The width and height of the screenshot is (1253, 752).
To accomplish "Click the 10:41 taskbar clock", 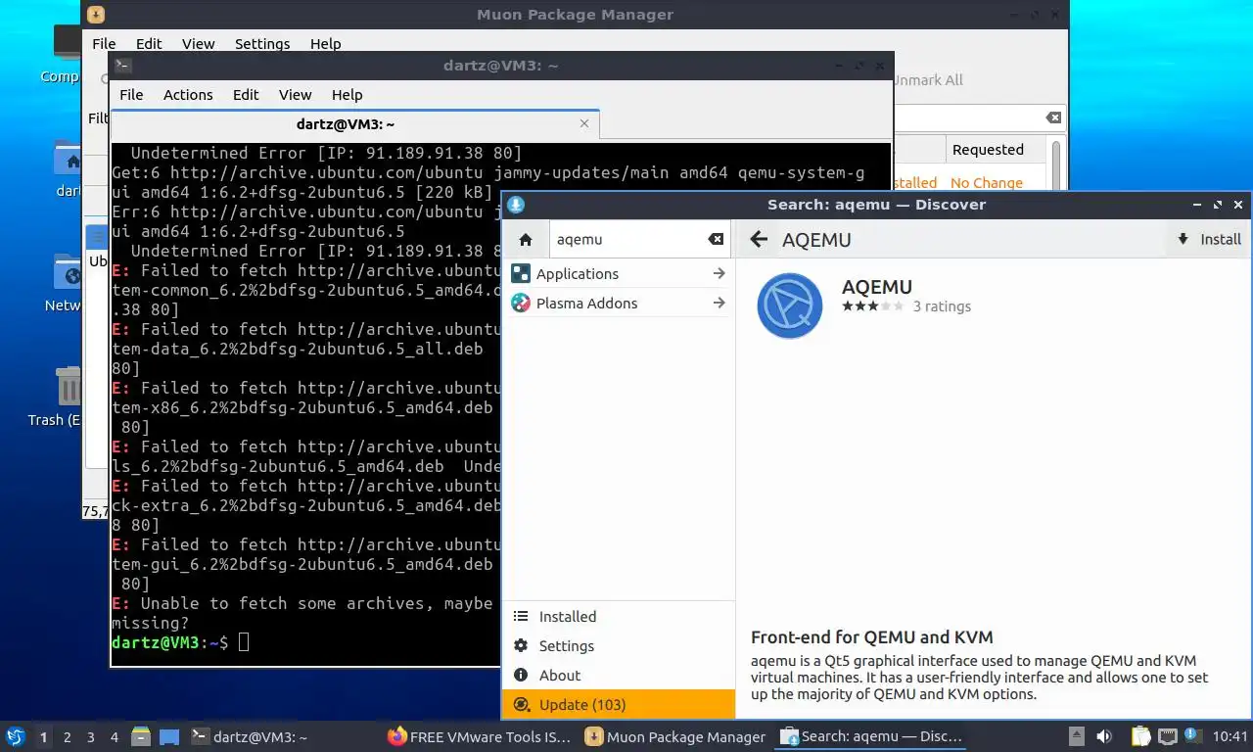I will coord(1230,736).
